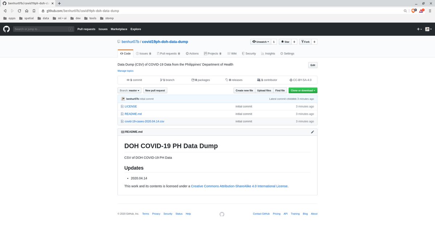435x237 pixels.
Task: Click the New pull request button
Action: click(x=155, y=90)
